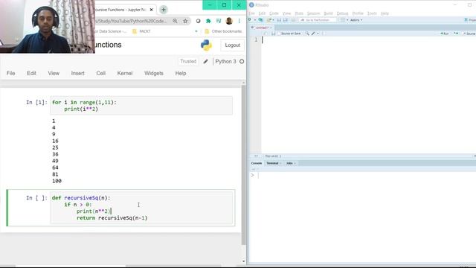The image size is (476, 268).
Task: Click the zoom magnifier icon in address bar
Action: tap(176, 21)
